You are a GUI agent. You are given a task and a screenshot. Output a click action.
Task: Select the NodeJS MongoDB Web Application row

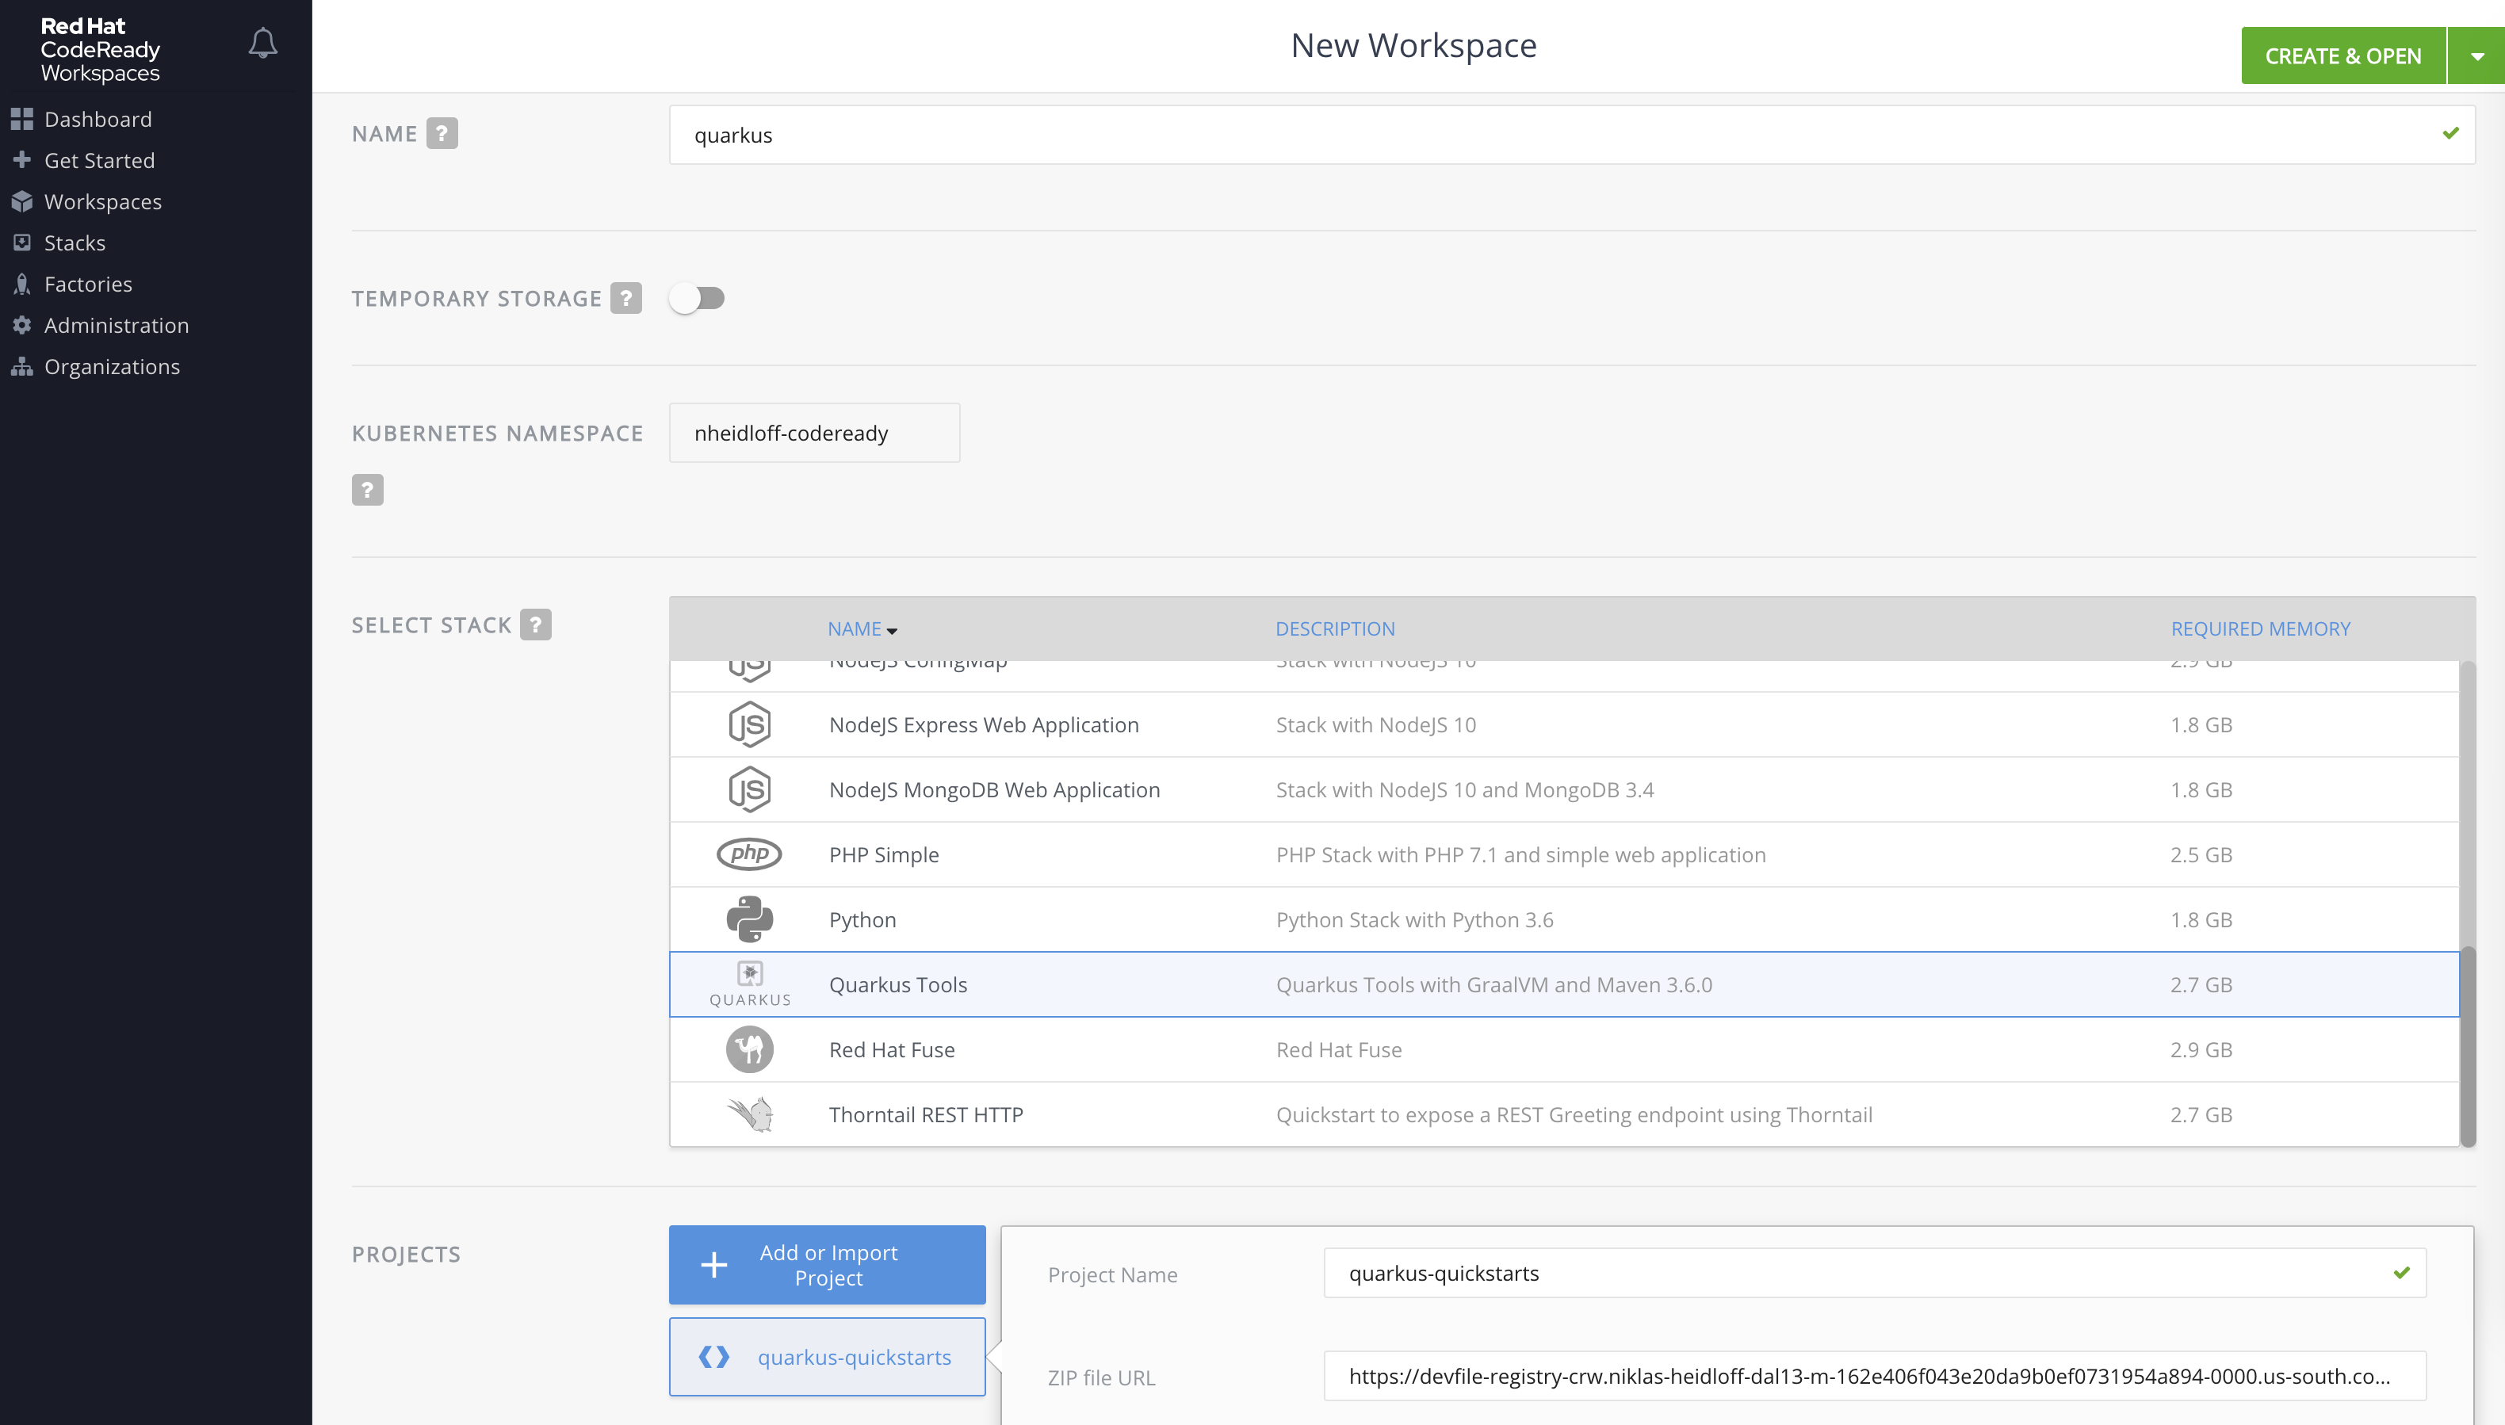[1564, 789]
